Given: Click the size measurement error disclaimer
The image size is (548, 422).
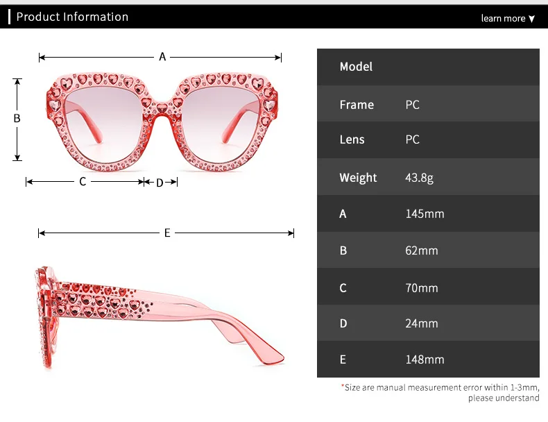Looking at the screenshot, I should click(x=440, y=393).
